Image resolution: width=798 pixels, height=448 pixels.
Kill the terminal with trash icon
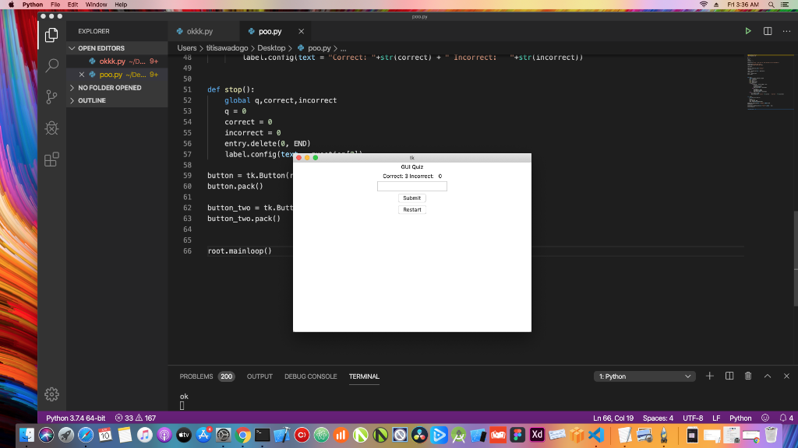(x=748, y=376)
